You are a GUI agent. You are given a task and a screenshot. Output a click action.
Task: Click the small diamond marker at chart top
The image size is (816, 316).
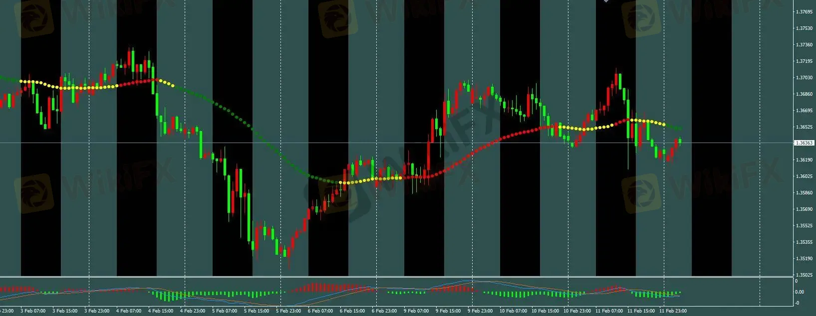click(x=606, y=1)
